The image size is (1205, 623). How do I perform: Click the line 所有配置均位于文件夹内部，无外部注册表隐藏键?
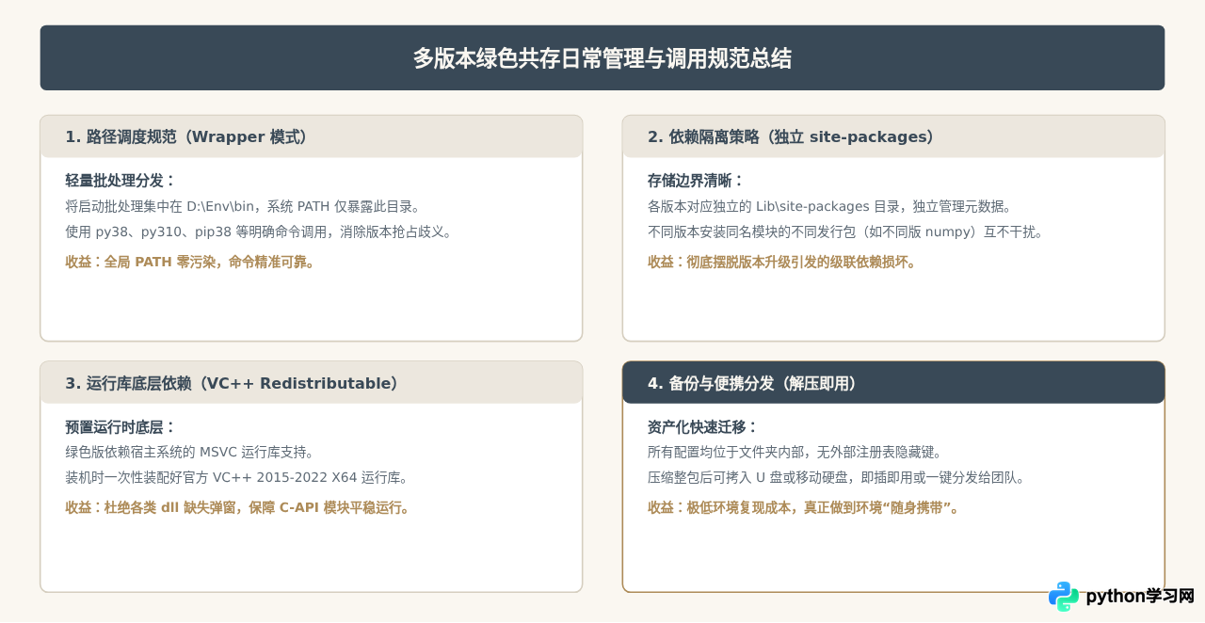point(795,453)
